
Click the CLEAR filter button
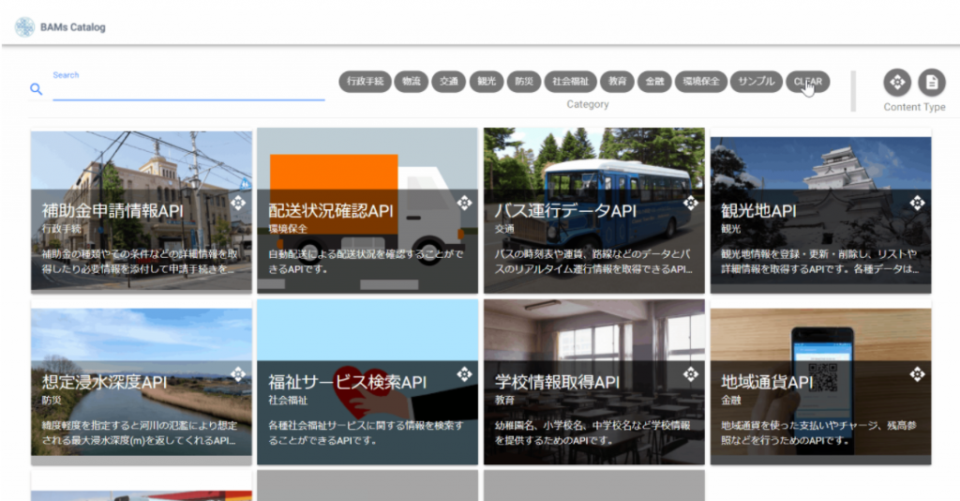[x=807, y=82]
